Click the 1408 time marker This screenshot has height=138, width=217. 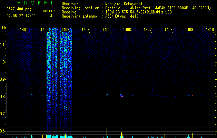[x=168, y=30]
